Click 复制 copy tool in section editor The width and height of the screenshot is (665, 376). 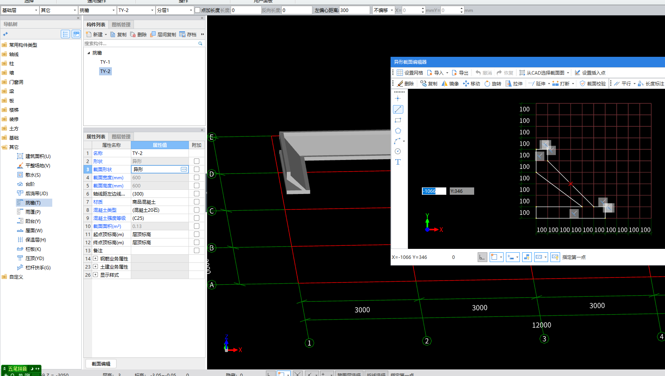[429, 83]
